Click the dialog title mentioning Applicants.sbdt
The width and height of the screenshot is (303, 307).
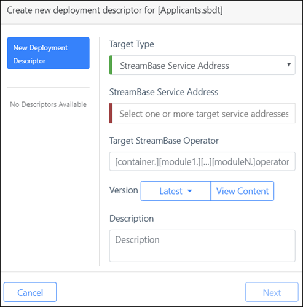click(x=115, y=10)
